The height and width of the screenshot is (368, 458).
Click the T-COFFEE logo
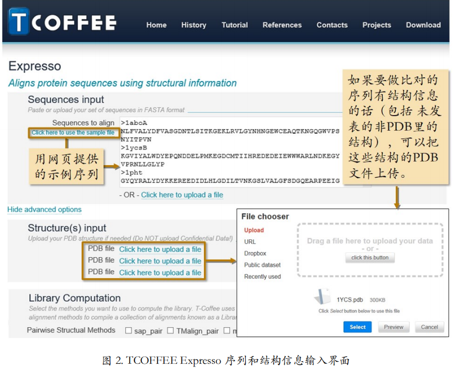tap(63, 21)
